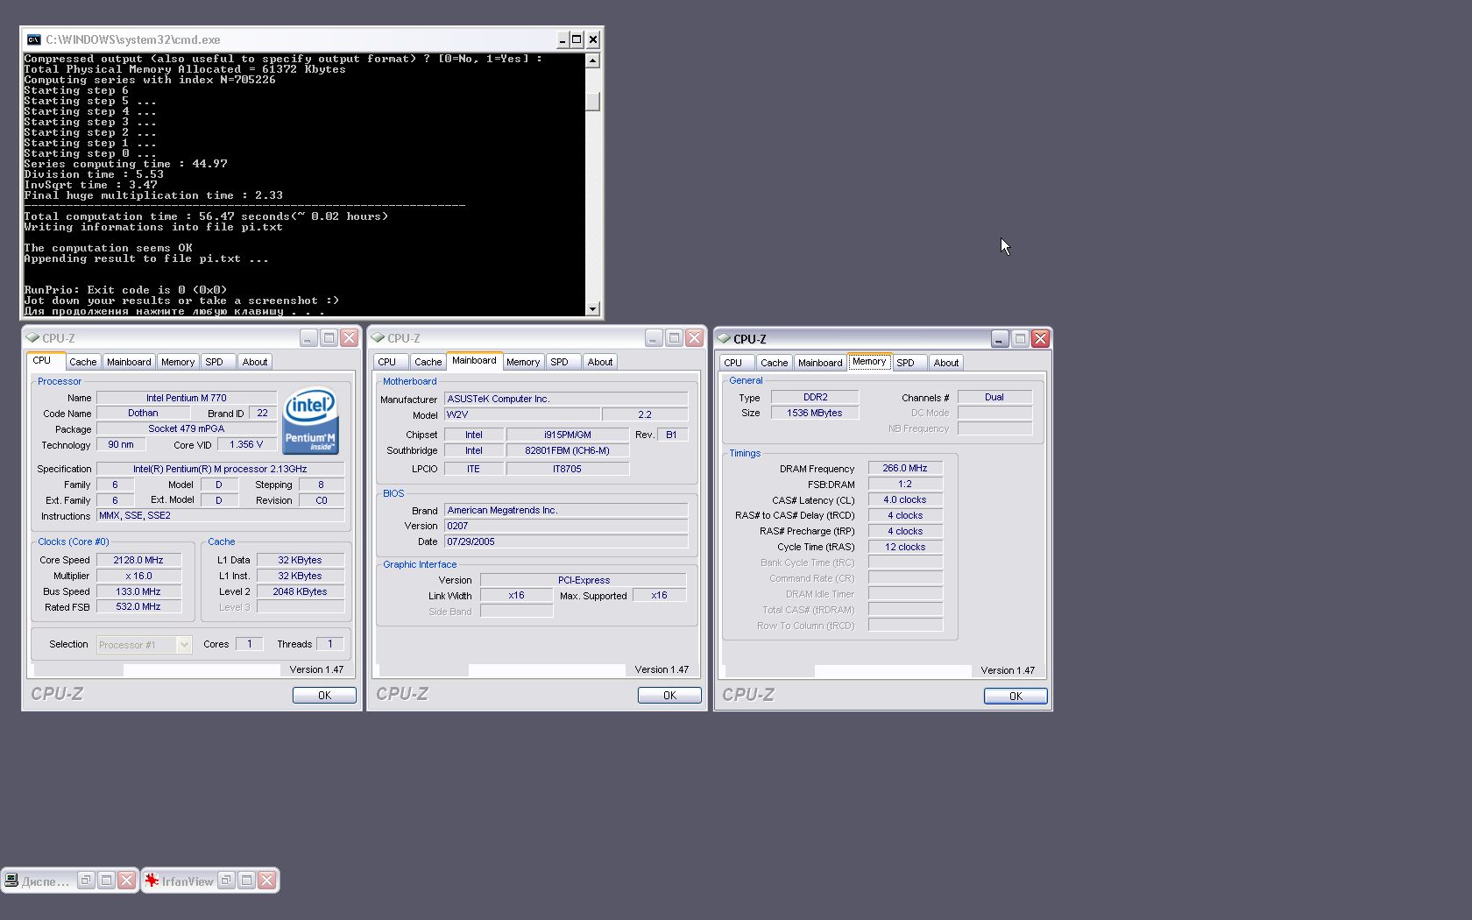This screenshot has height=920, width=1472.
Task: Close the cmd.exe window
Action: pos(593,39)
